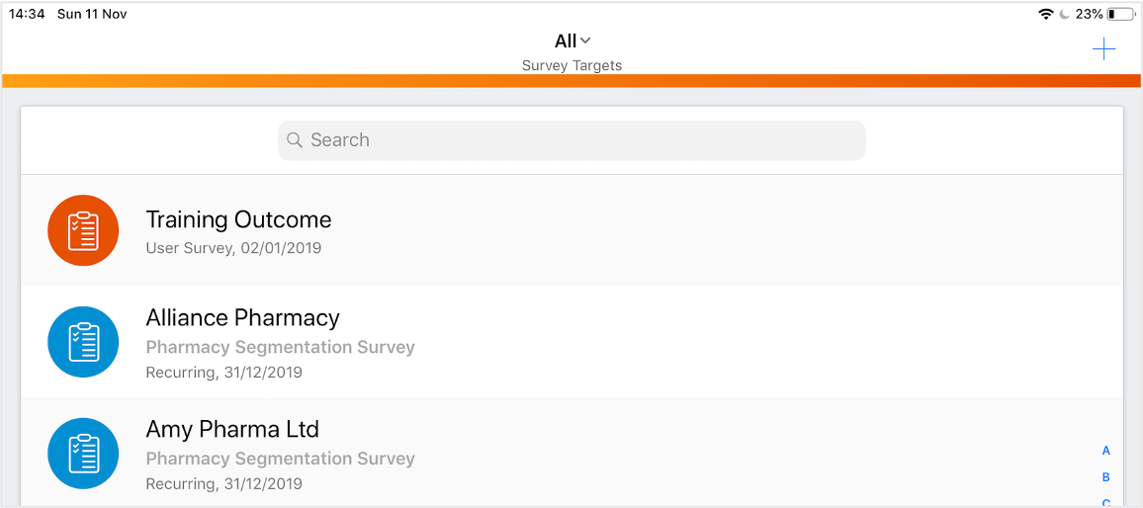Screen dimensions: 1143x508
Task: Tap the battery indicator icon
Action: tap(1120, 14)
